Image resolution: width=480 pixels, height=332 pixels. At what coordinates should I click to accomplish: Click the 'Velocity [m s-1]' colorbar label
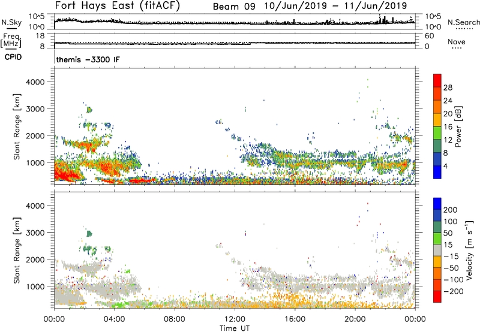click(x=469, y=250)
